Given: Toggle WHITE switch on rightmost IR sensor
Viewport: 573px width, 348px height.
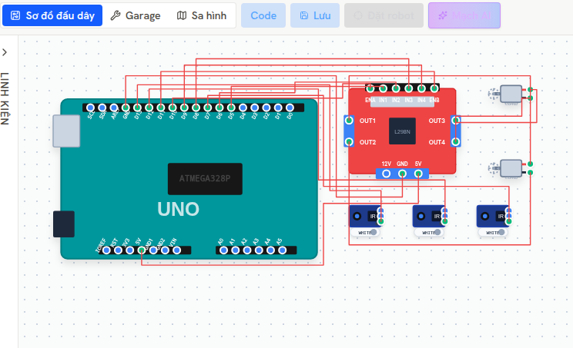Looking at the screenshot, I should pyautogui.click(x=493, y=232).
